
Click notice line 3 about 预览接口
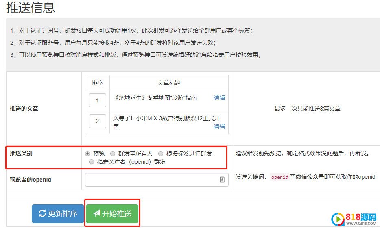coord(135,55)
